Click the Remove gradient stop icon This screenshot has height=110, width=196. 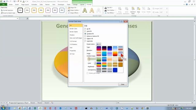point(125,59)
